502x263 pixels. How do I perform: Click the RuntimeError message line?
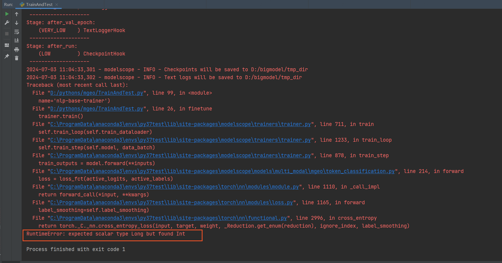coord(106,234)
